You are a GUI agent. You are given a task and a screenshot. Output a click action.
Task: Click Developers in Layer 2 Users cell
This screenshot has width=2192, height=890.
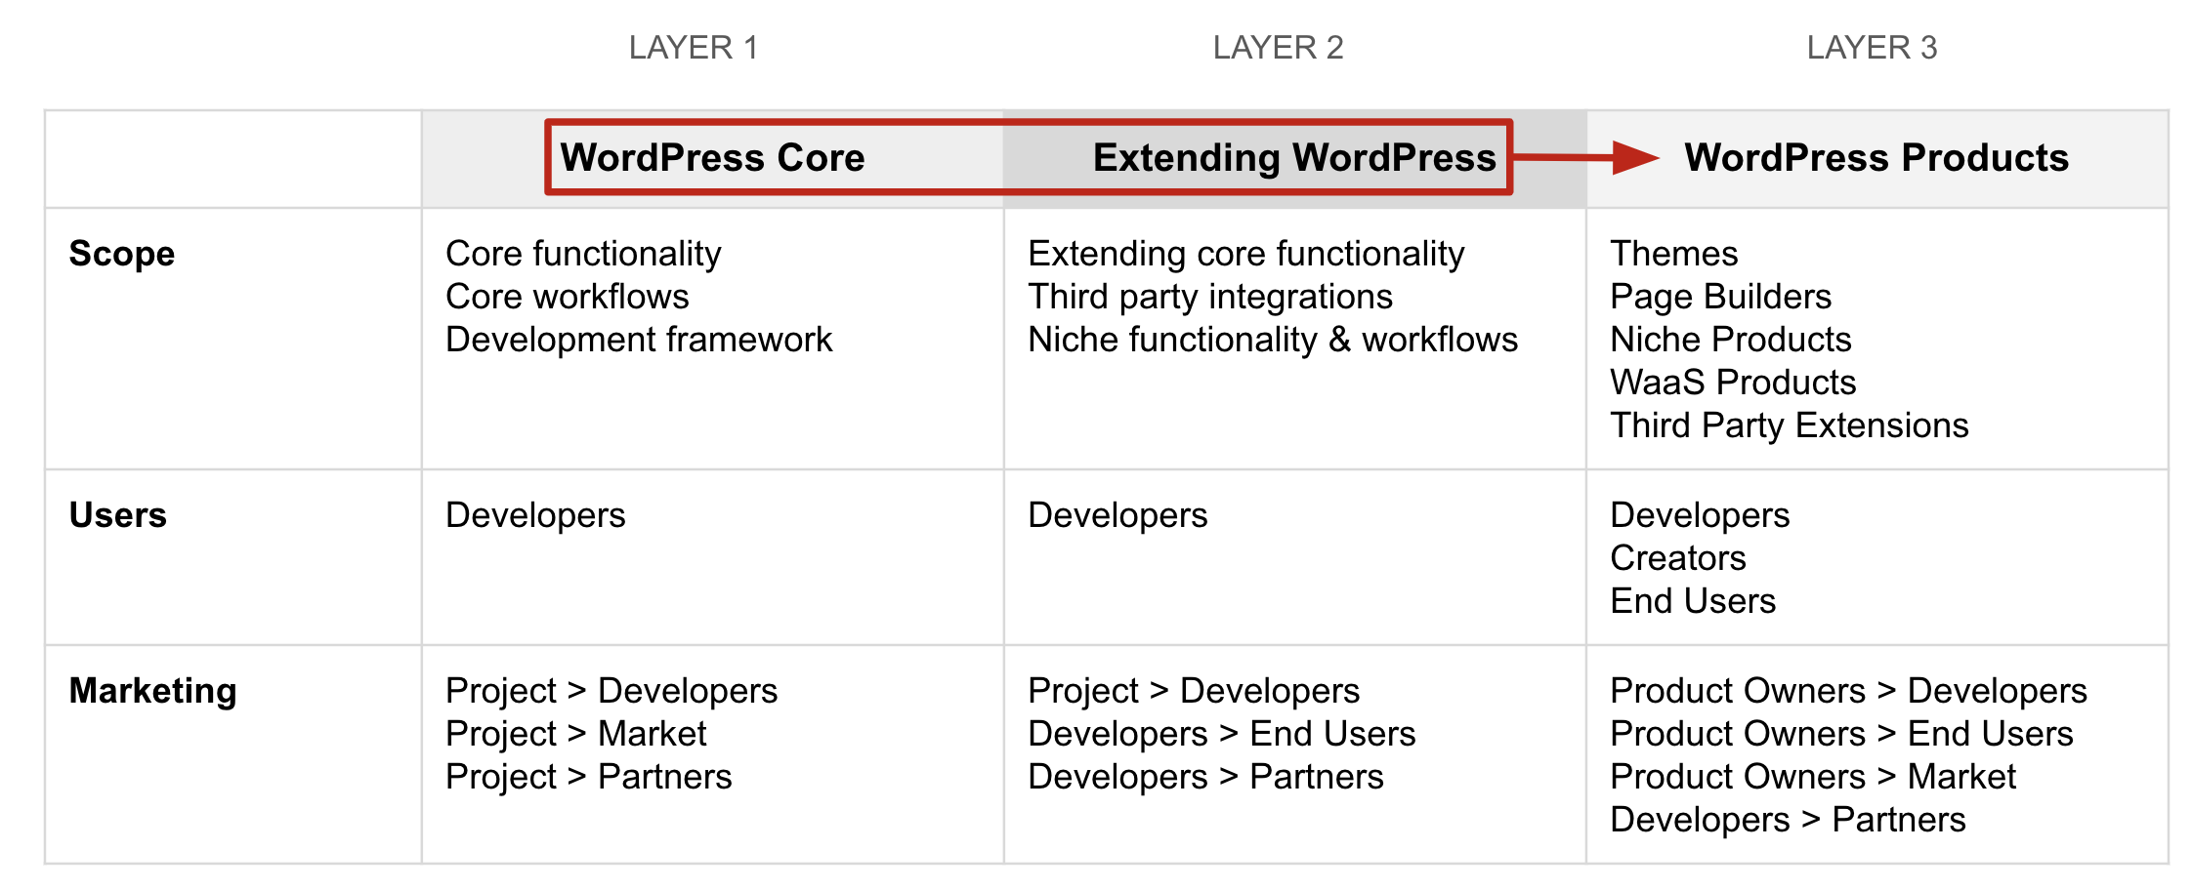point(1117,515)
